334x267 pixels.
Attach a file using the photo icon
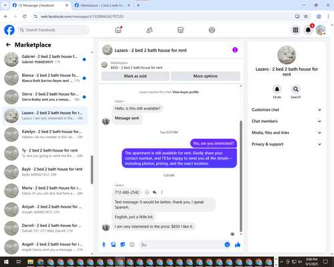(114, 245)
